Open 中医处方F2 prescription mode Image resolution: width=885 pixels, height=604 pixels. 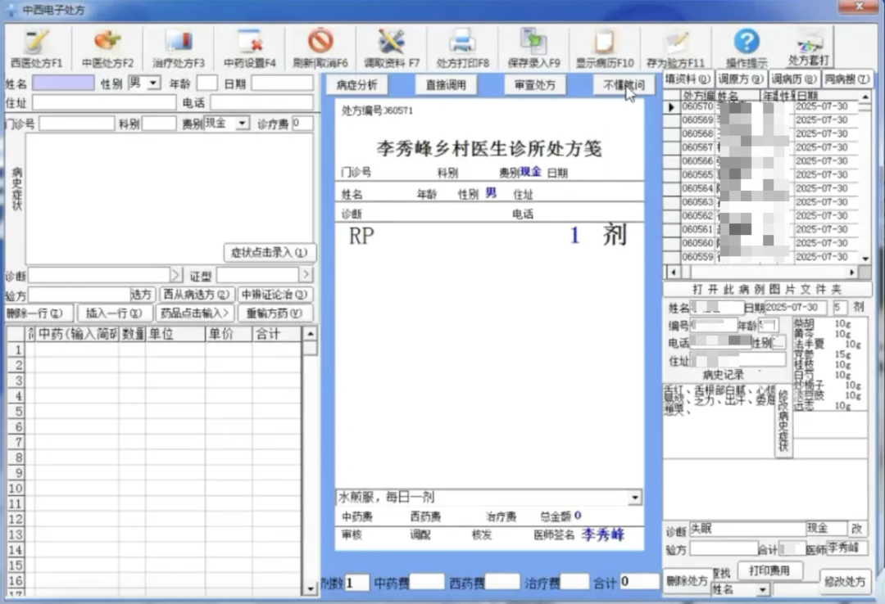107,48
